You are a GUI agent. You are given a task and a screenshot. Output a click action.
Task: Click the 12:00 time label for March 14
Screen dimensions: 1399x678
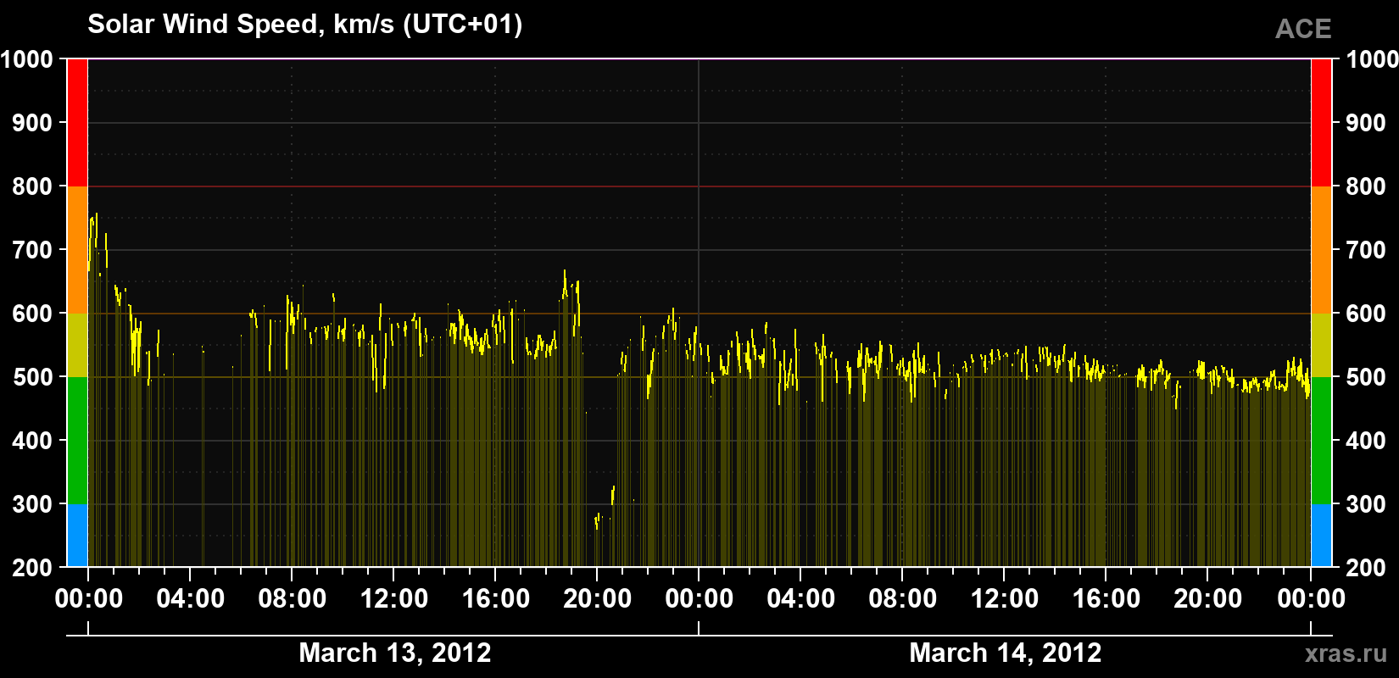click(1005, 599)
